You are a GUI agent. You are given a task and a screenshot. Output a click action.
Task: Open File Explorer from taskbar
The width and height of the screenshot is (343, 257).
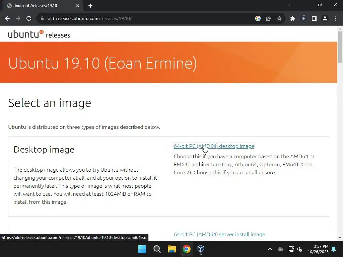pyautogui.click(x=172, y=249)
